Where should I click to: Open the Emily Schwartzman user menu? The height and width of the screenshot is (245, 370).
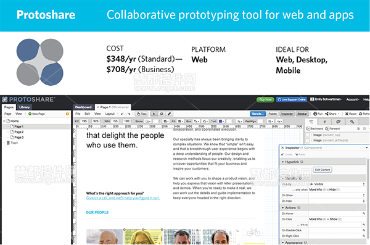point(326,99)
